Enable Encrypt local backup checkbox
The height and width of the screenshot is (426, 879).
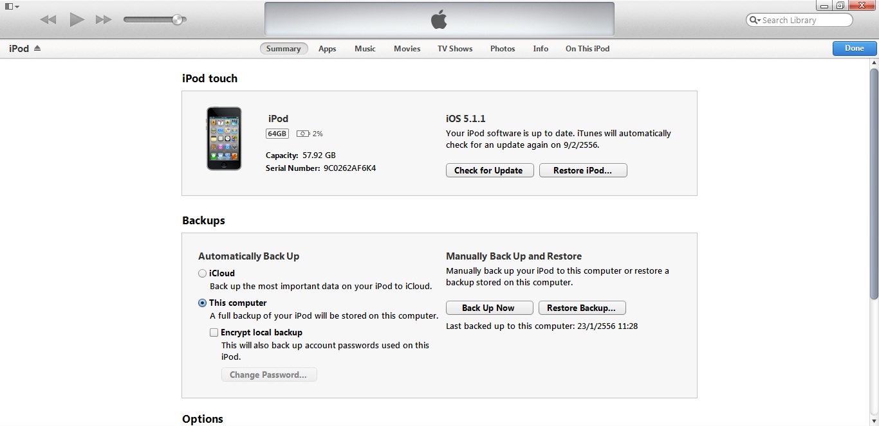[214, 332]
